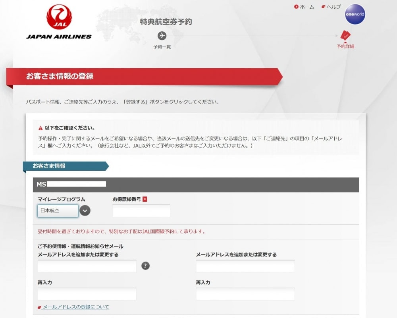Open the ヘルプ link at top
Viewport: 397px width, 318px height.
pos(331,7)
